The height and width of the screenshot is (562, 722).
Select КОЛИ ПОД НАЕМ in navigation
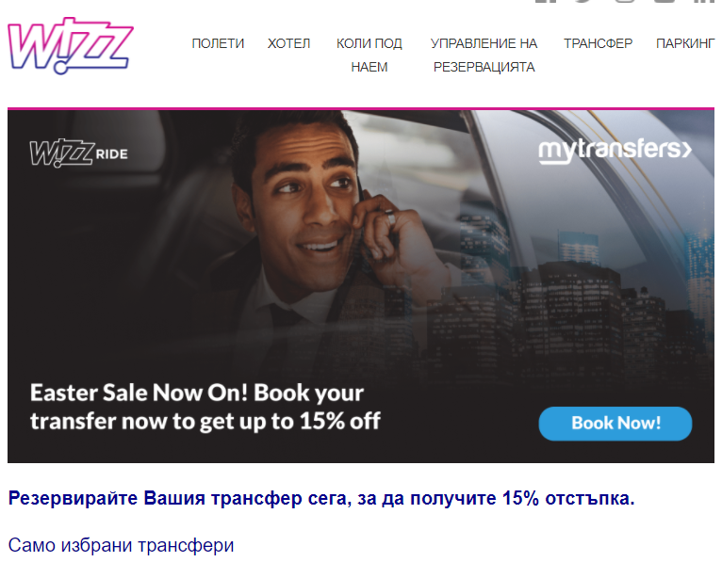tap(369, 56)
